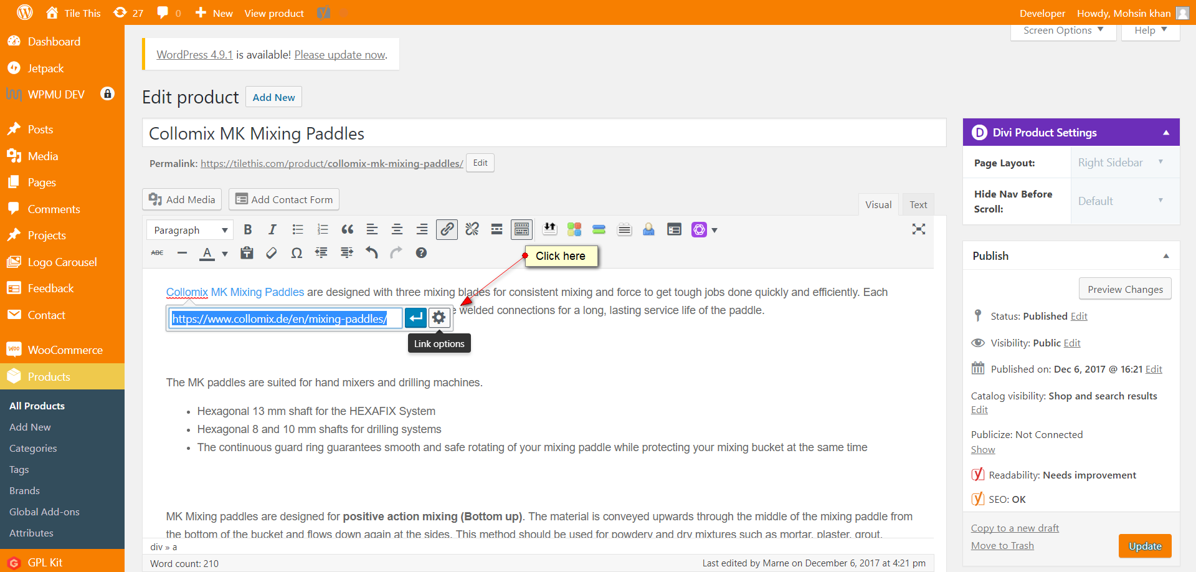Insert a horizontal line
The image size is (1196, 572).
(x=182, y=253)
